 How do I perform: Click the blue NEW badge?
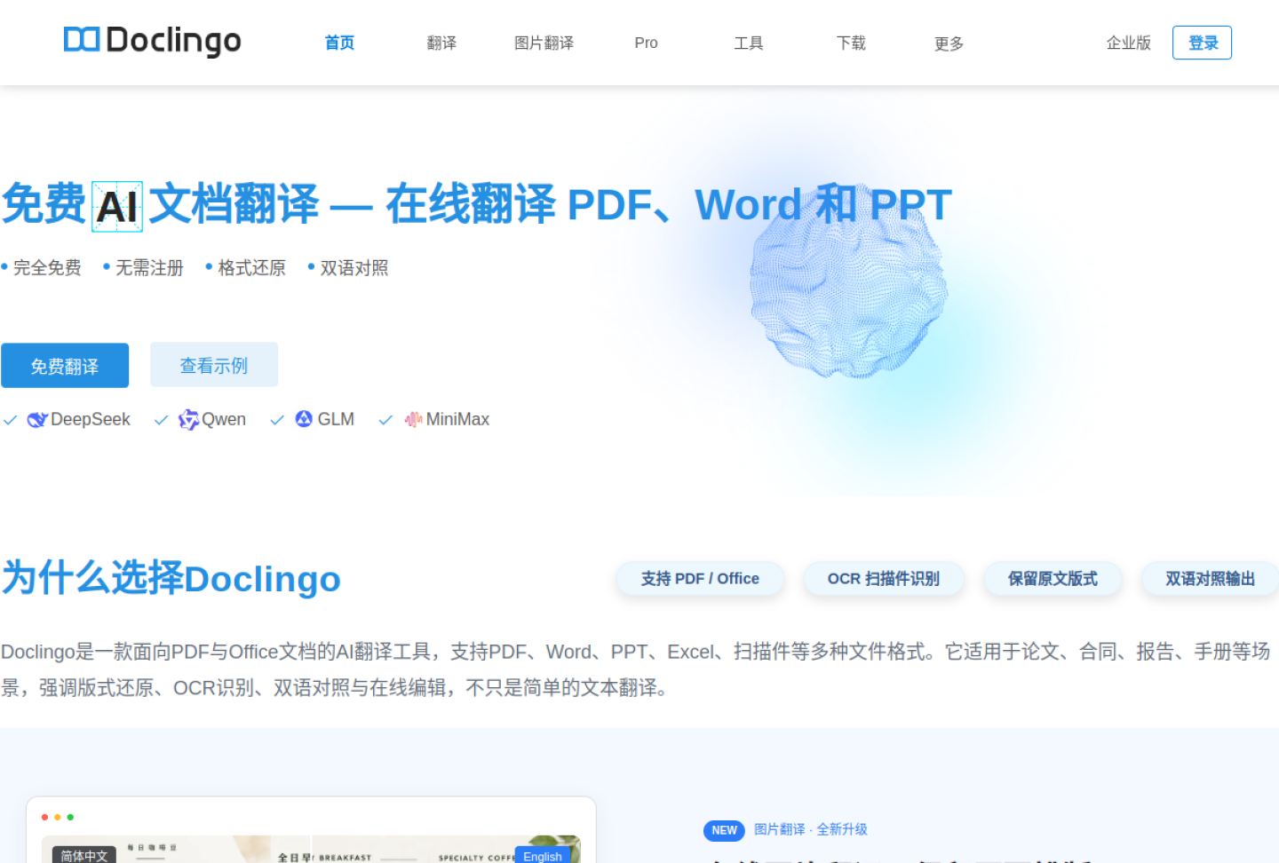pyautogui.click(x=724, y=830)
